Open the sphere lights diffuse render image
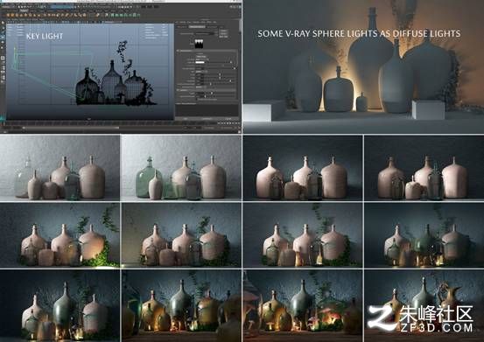 point(363,66)
